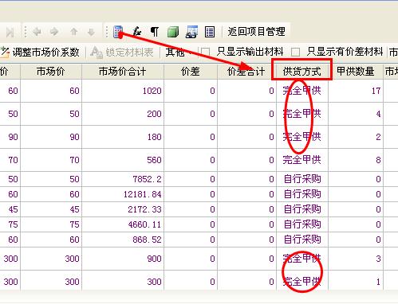Click the jump-to-last-record icon

coord(10,33)
